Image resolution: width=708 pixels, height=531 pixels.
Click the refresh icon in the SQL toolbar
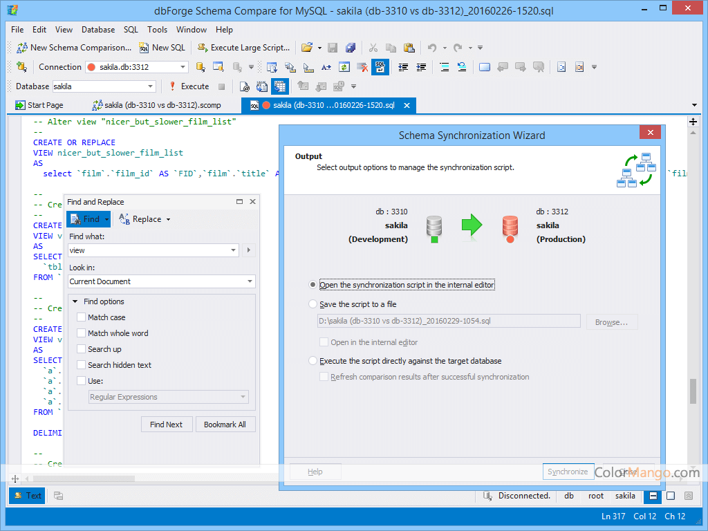(344, 67)
